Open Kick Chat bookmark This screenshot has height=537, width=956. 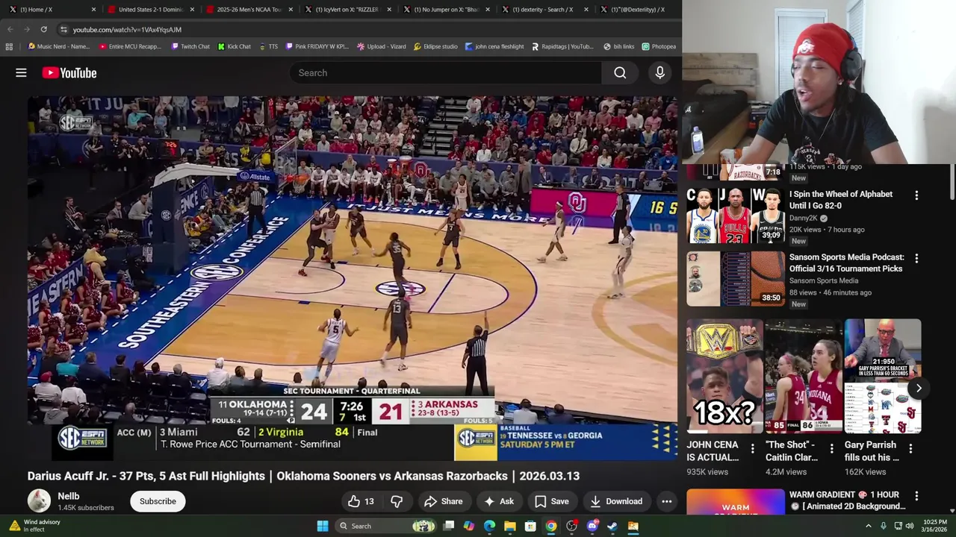pos(234,46)
